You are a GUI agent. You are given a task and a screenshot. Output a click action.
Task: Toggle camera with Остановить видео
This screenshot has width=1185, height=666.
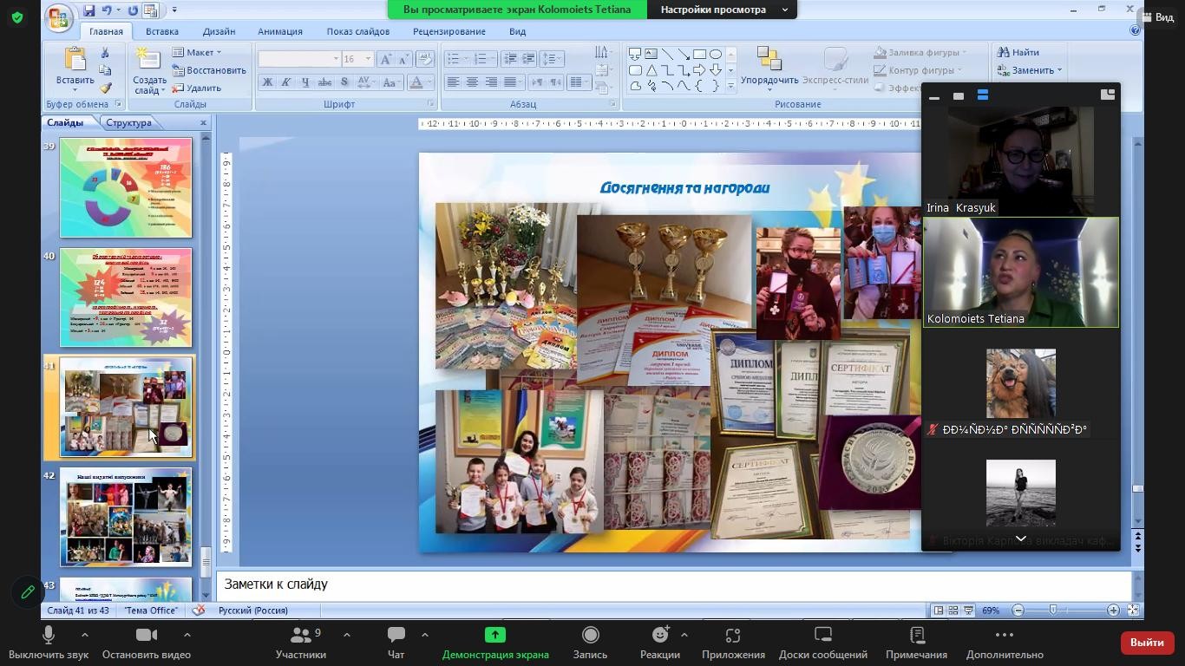click(146, 636)
